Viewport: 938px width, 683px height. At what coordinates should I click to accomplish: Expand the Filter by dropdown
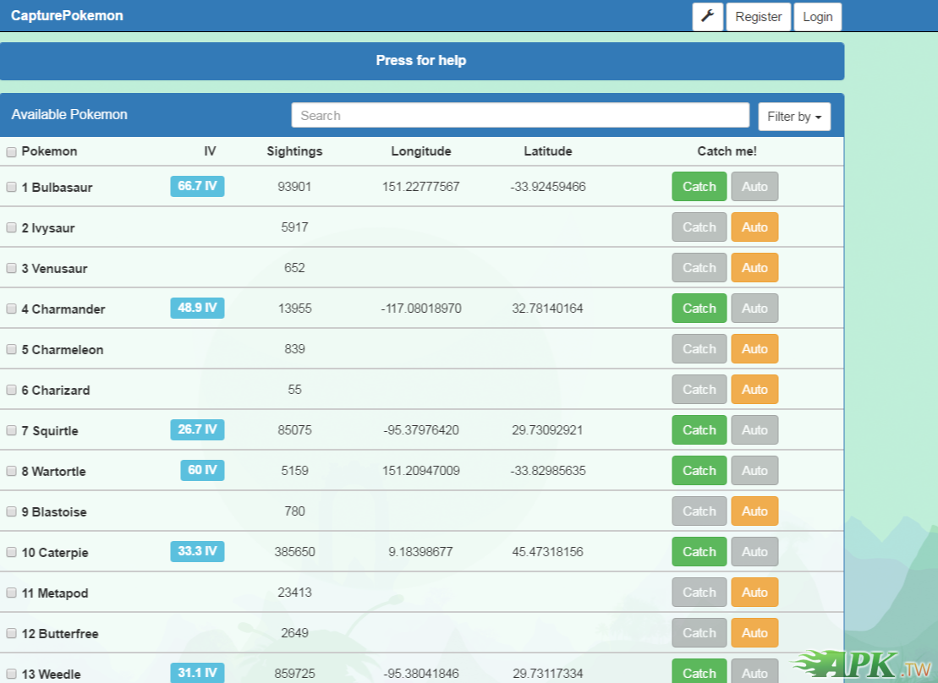[794, 117]
